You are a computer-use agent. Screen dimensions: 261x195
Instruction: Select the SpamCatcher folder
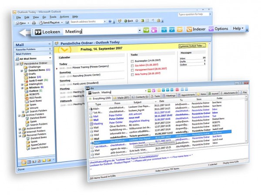tap(39, 145)
